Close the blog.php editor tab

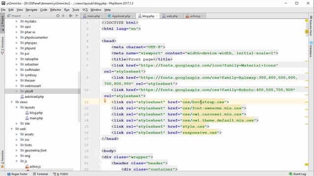click(157, 16)
